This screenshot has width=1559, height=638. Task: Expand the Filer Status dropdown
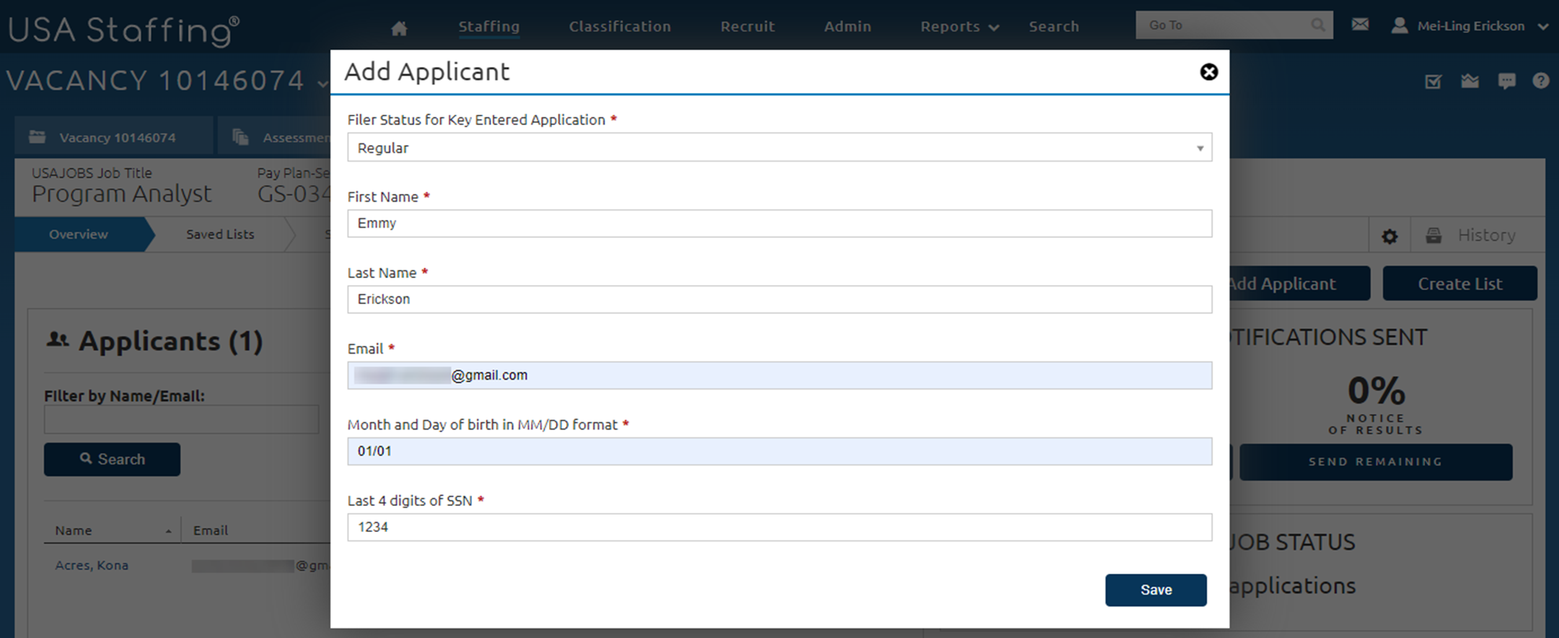tap(779, 147)
